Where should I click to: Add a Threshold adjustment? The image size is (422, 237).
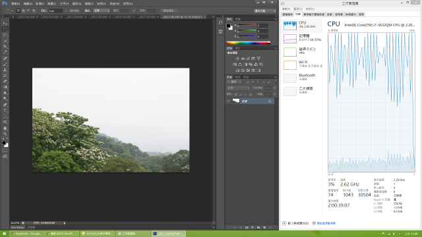(248, 70)
